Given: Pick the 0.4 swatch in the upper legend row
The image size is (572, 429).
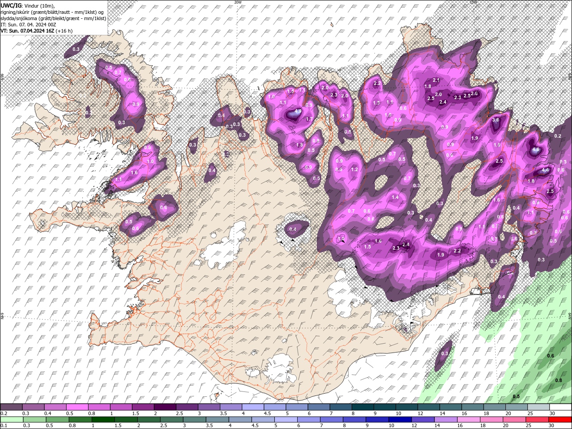Looking at the screenshot, I should 55,407.
